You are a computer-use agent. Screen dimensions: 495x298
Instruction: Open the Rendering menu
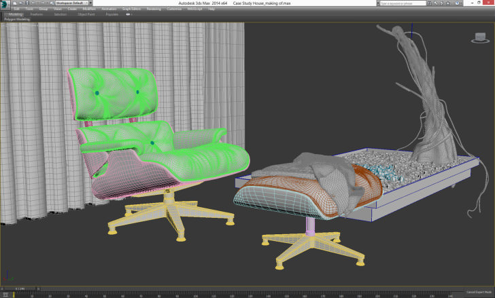click(154, 9)
